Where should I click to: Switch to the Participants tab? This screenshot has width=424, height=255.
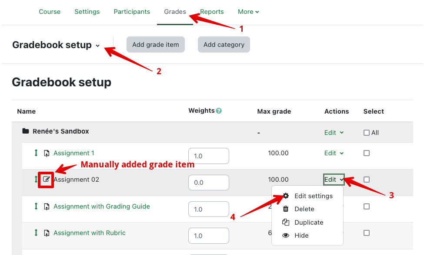[x=132, y=12]
